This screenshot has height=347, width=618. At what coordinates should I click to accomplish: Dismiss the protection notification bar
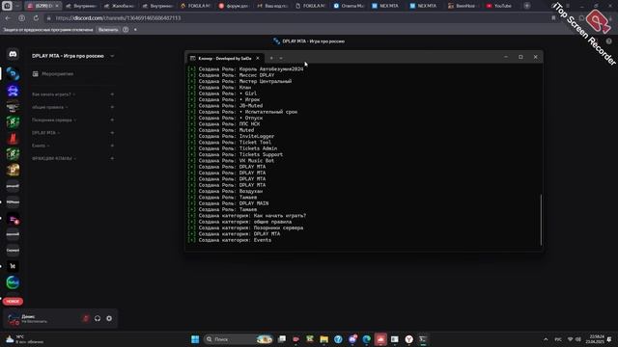135,30
